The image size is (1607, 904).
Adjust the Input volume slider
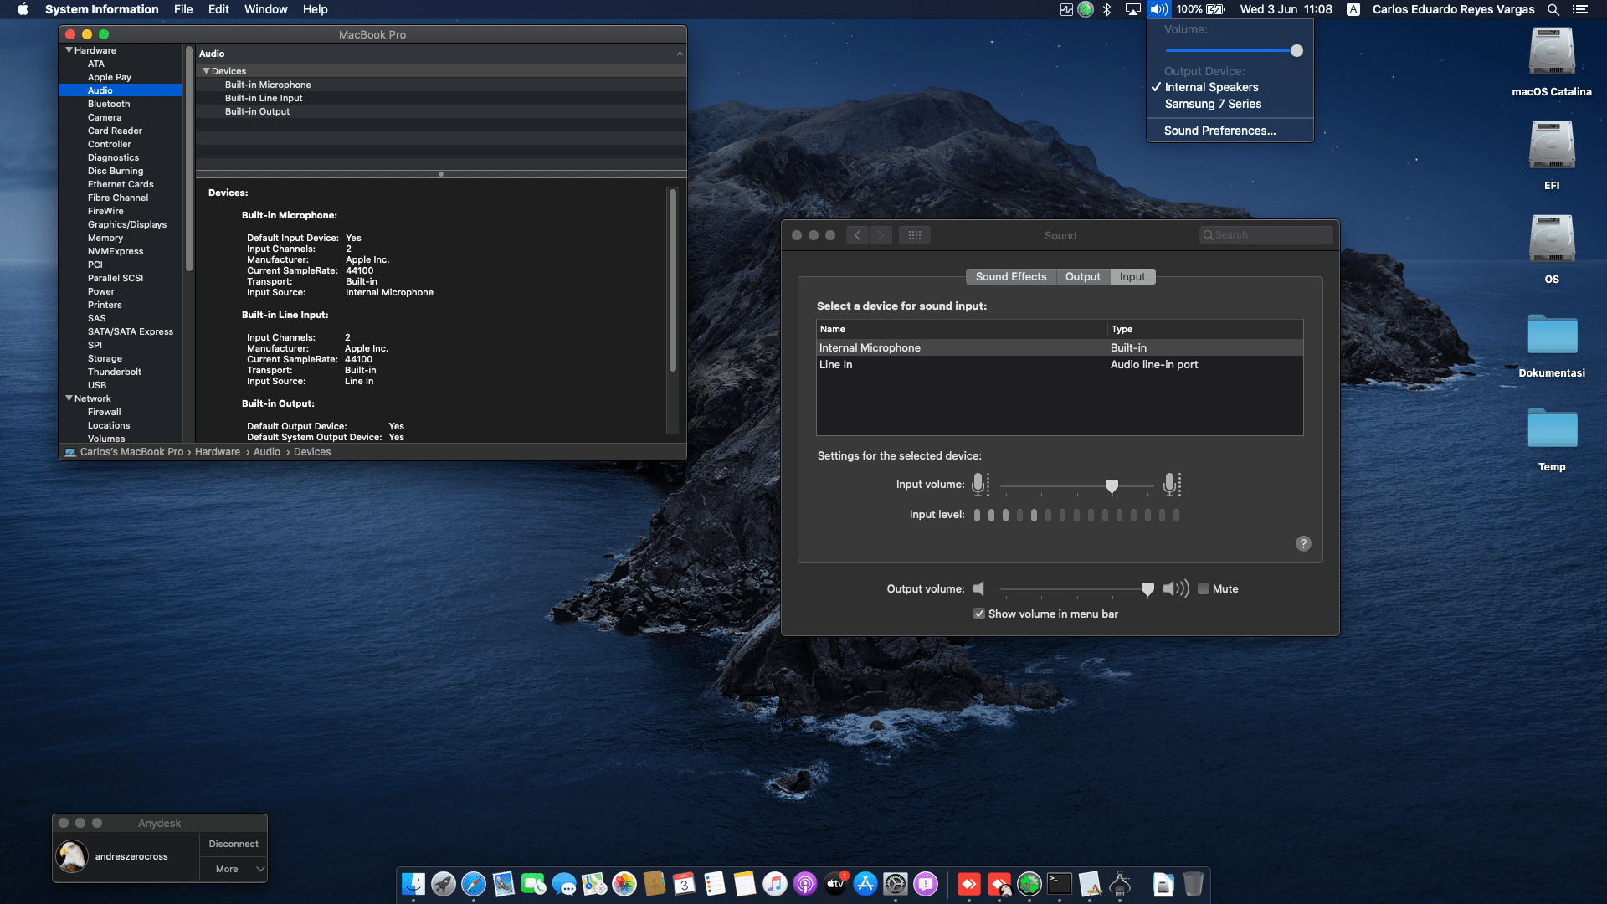click(1111, 485)
